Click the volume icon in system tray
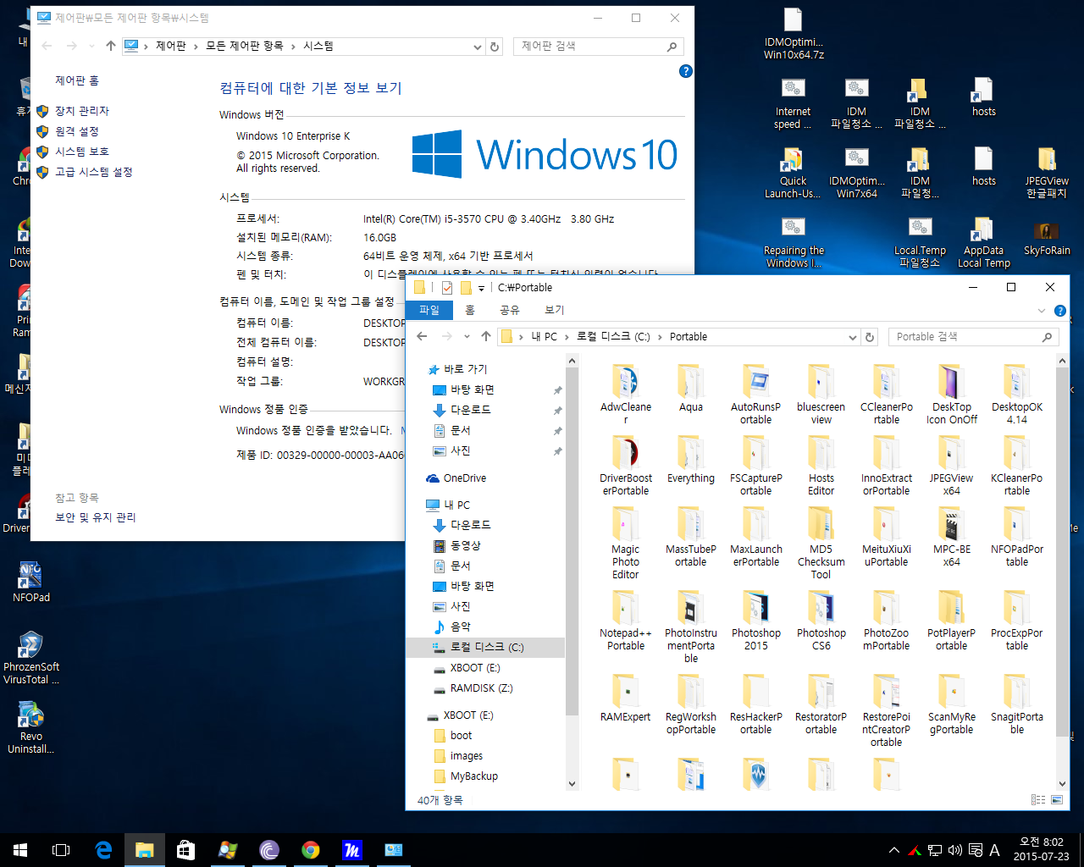This screenshot has width=1084, height=867. 955,850
